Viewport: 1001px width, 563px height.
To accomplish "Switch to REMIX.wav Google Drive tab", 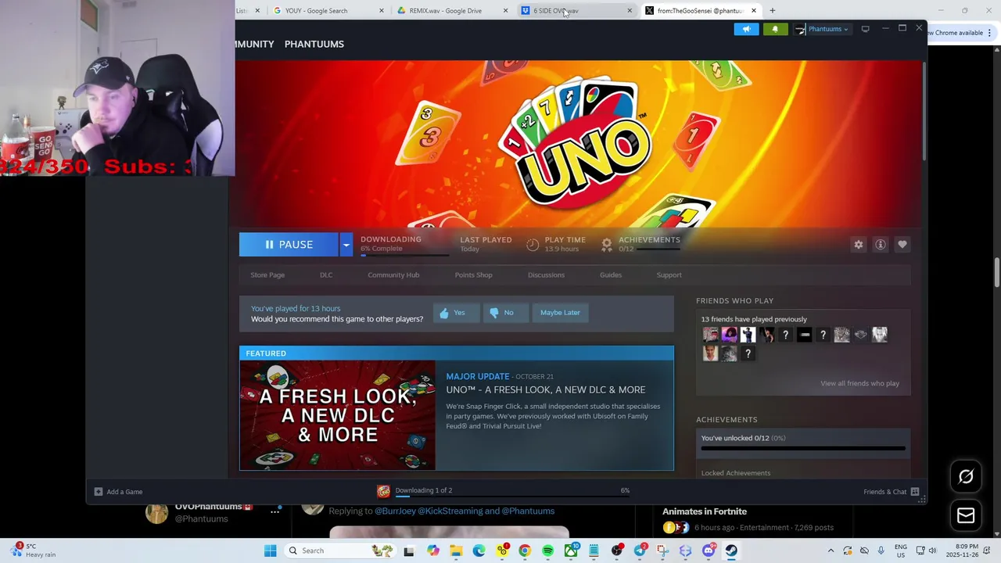I will [452, 11].
